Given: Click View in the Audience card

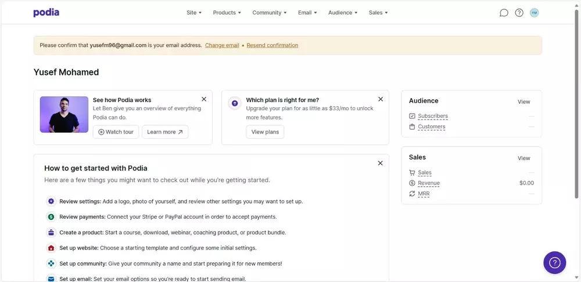Looking at the screenshot, I should click(x=524, y=102).
